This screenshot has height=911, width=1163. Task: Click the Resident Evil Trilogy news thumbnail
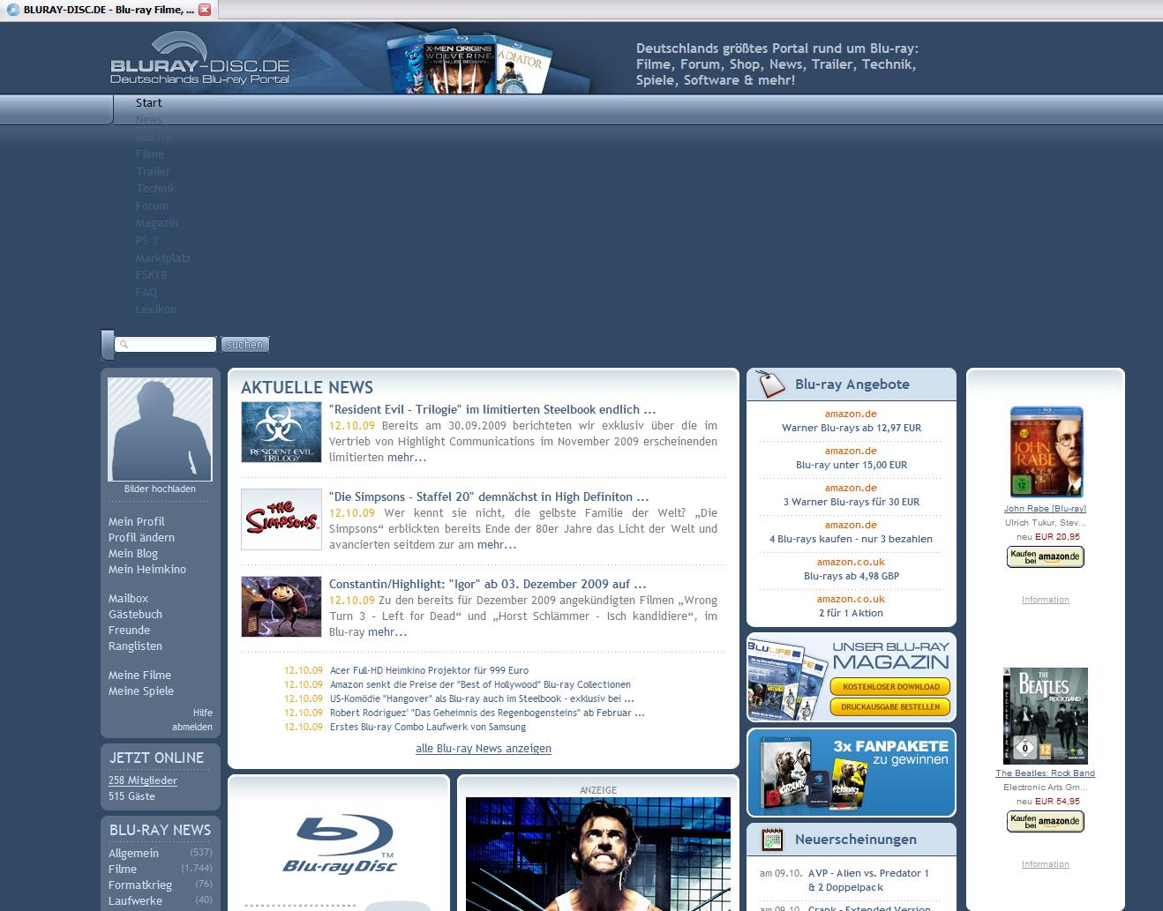pyautogui.click(x=281, y=432)
